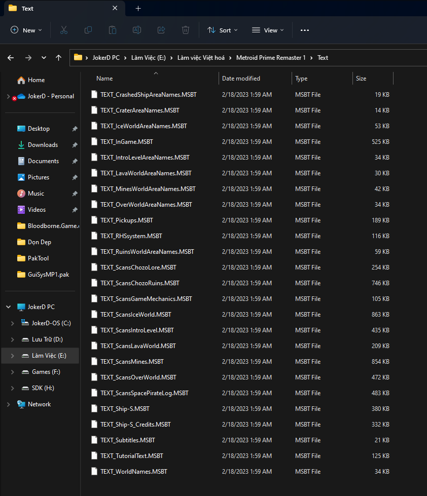Click the Copy icon

pyautogui.click(x=88, y=30)
